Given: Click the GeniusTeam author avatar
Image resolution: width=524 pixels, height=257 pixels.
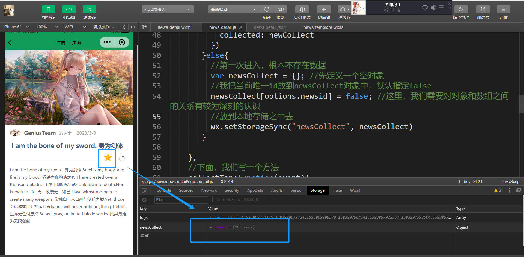Looking at the screenshot, I should click(x=15, y=133).
